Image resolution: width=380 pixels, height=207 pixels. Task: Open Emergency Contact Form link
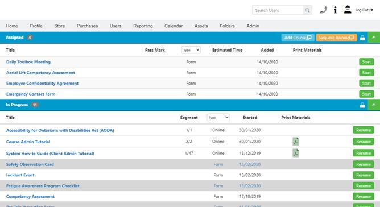coord(31,94)
